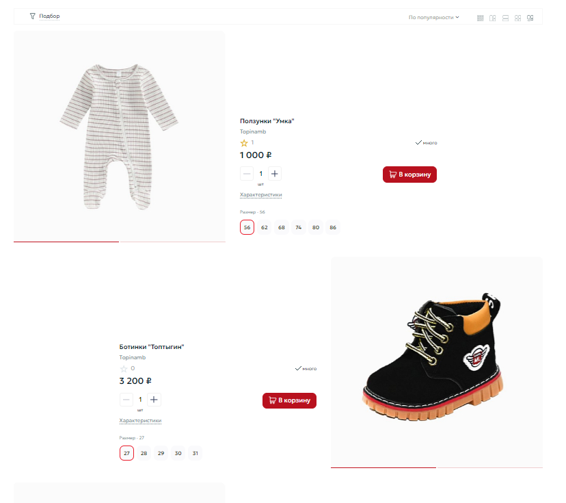The image size is (566, 503).
Task: Expand Характеристики for Ползунки "Умка"
Action: [261, 195]
